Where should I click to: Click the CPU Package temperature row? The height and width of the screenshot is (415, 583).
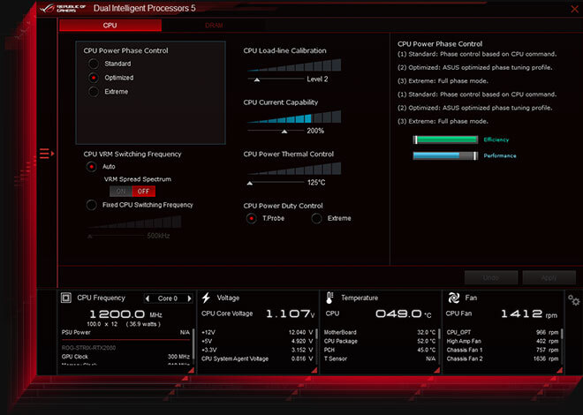[x=380, y=341]
